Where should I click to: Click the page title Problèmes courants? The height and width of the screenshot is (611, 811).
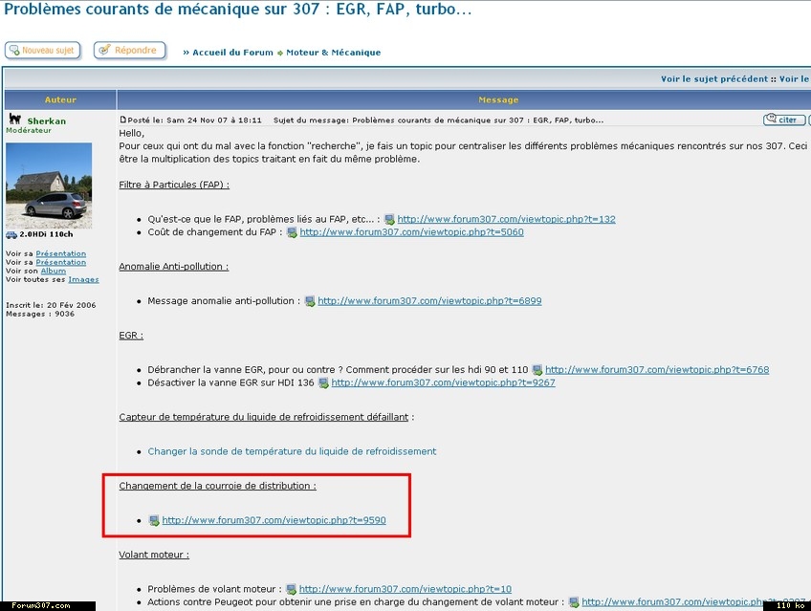click(237, 10)
